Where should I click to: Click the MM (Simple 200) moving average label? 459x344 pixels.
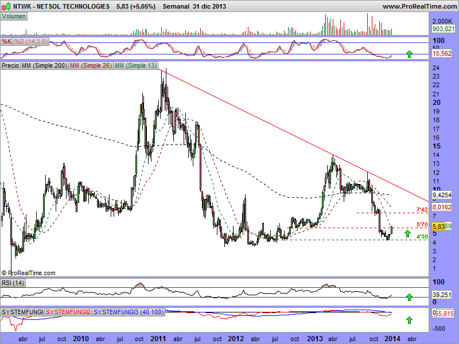(44, 65)
